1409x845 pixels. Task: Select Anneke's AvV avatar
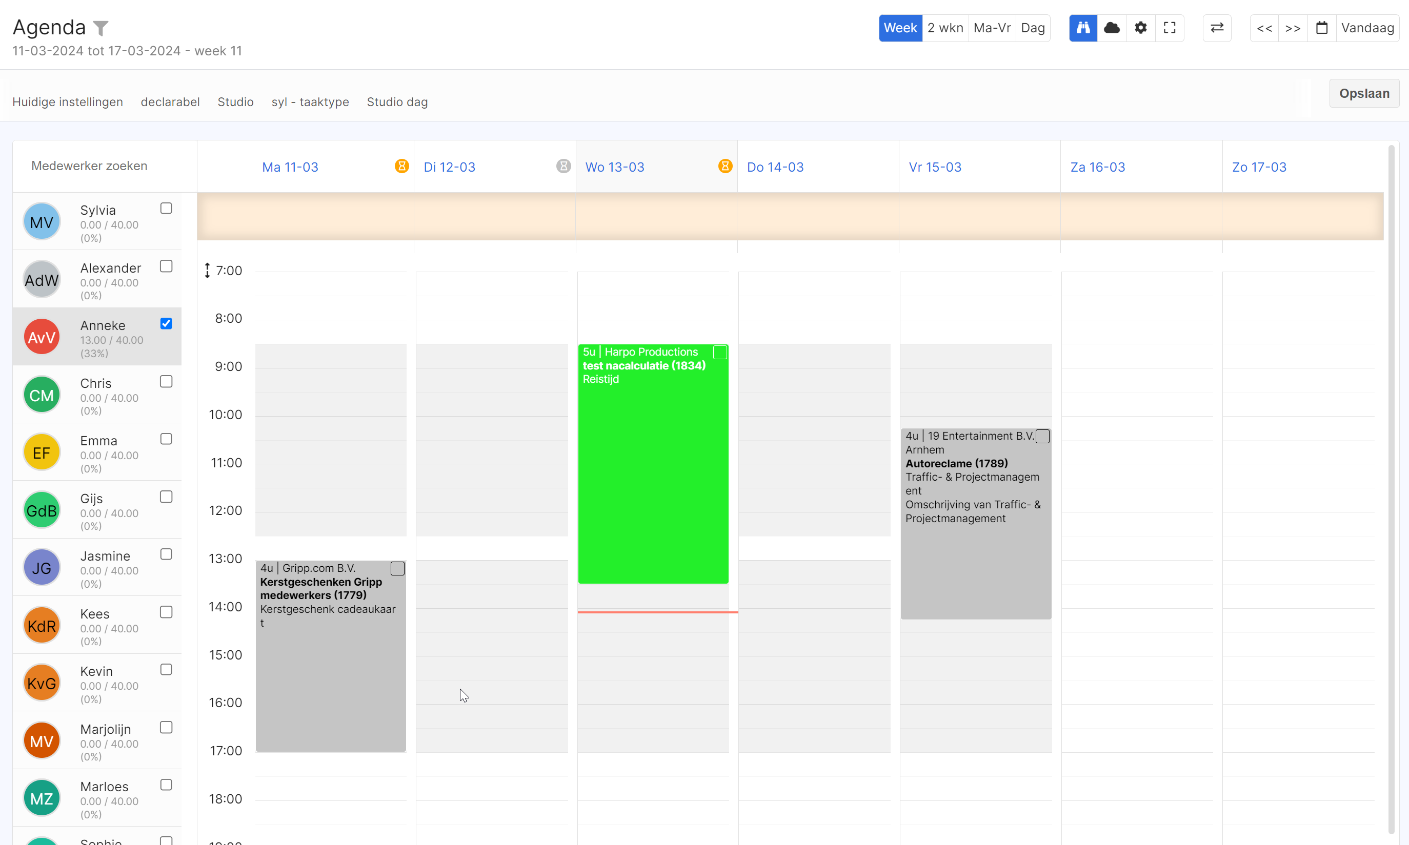pyautogui.click(x=42, y=337)
